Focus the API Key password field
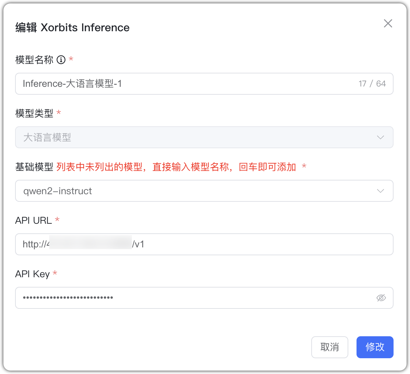The width and height of the screenshot is (410, 374). coord(204,298)
